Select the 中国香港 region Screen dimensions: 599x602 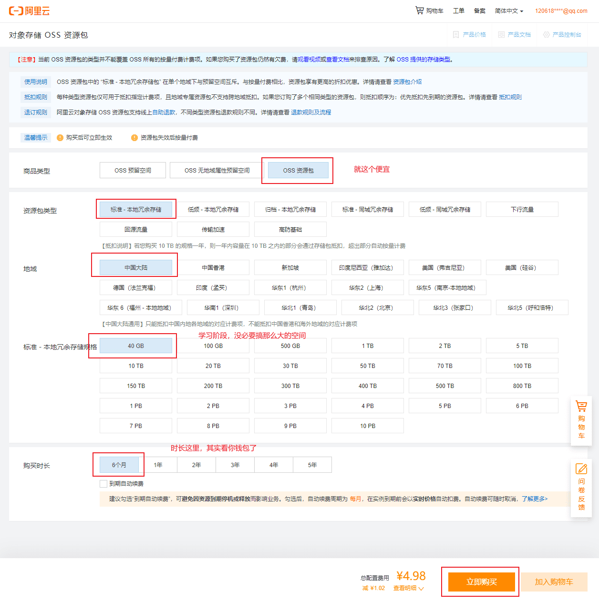pyautogui.click(x=213, y=267)
